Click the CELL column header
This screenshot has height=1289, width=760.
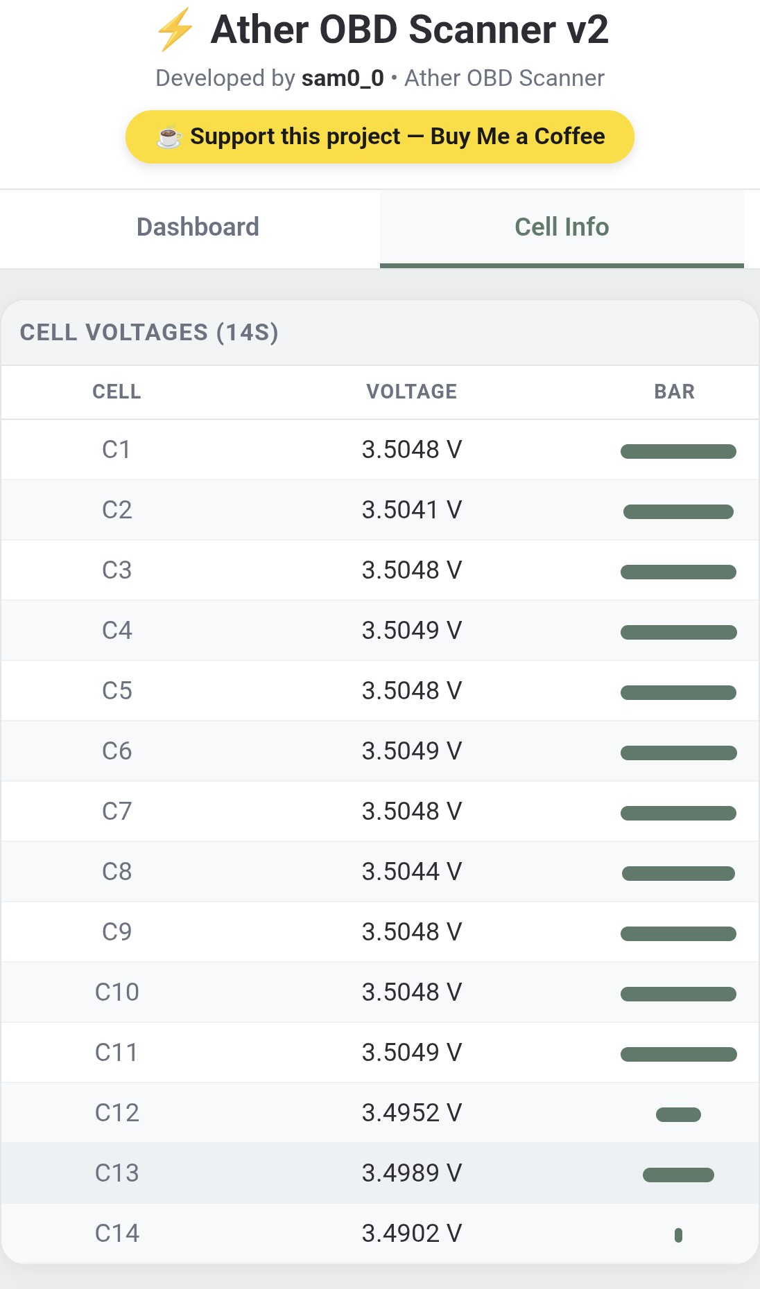pos(116,392)
